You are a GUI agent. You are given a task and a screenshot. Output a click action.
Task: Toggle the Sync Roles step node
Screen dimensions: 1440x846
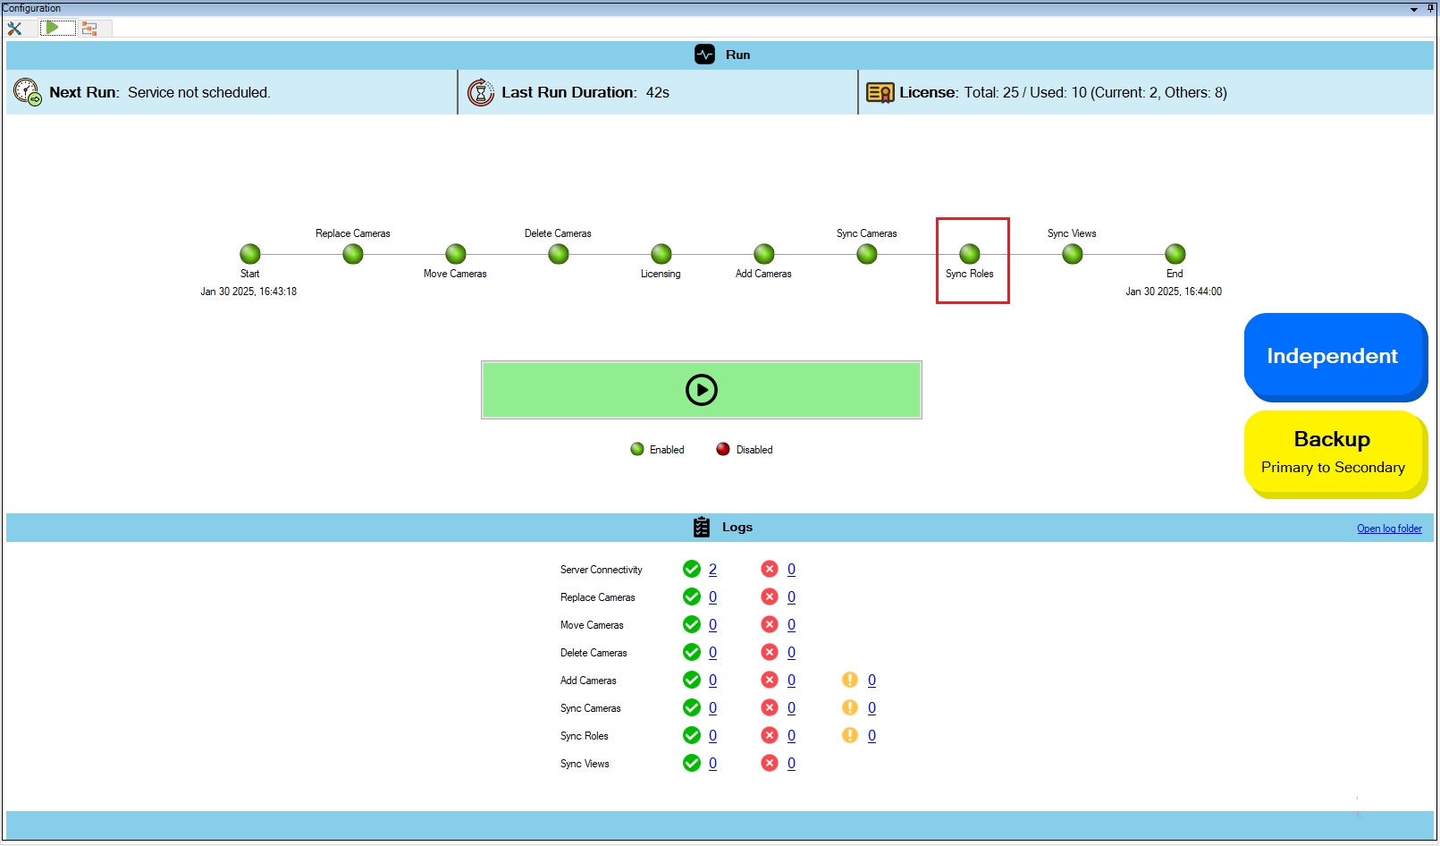(970, 254)
